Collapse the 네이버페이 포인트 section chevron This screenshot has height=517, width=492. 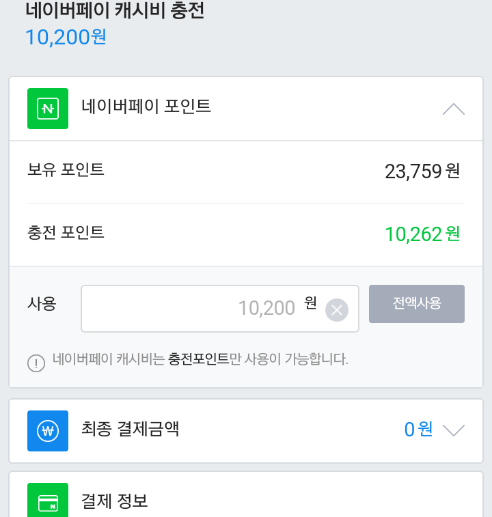click(453, 109)
